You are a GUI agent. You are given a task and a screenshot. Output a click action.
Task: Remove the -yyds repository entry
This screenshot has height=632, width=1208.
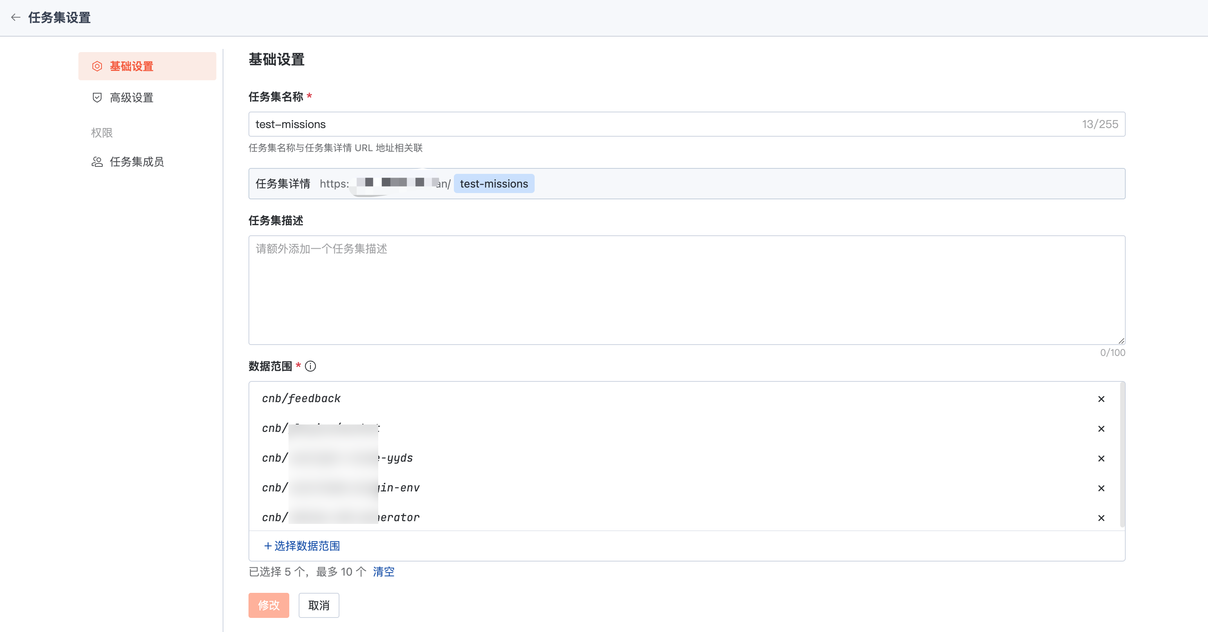click(1101, 458)
